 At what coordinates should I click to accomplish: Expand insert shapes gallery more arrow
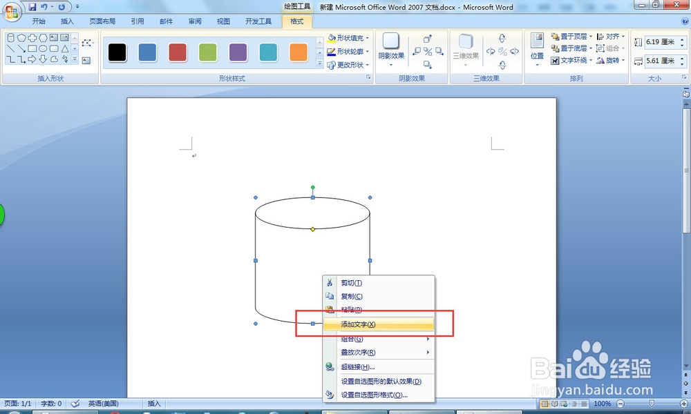[75, 59]
